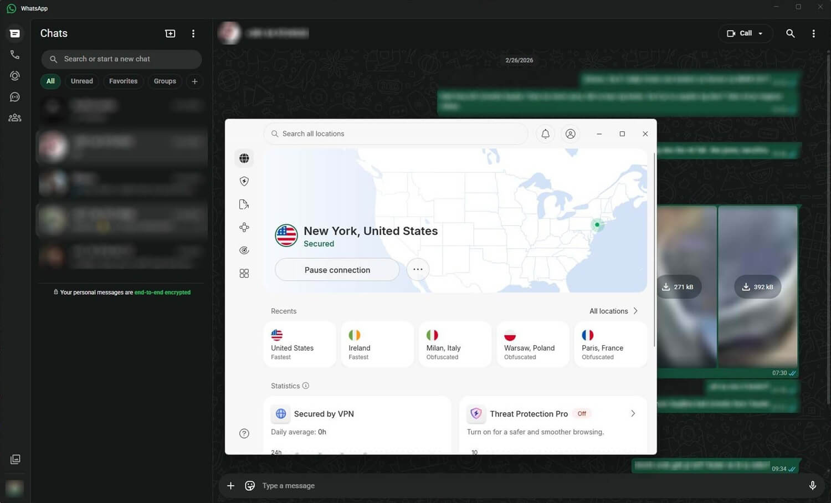
Task: Open the connection options three-dot button
Action: pyautogui.click(x=418, y=270)
